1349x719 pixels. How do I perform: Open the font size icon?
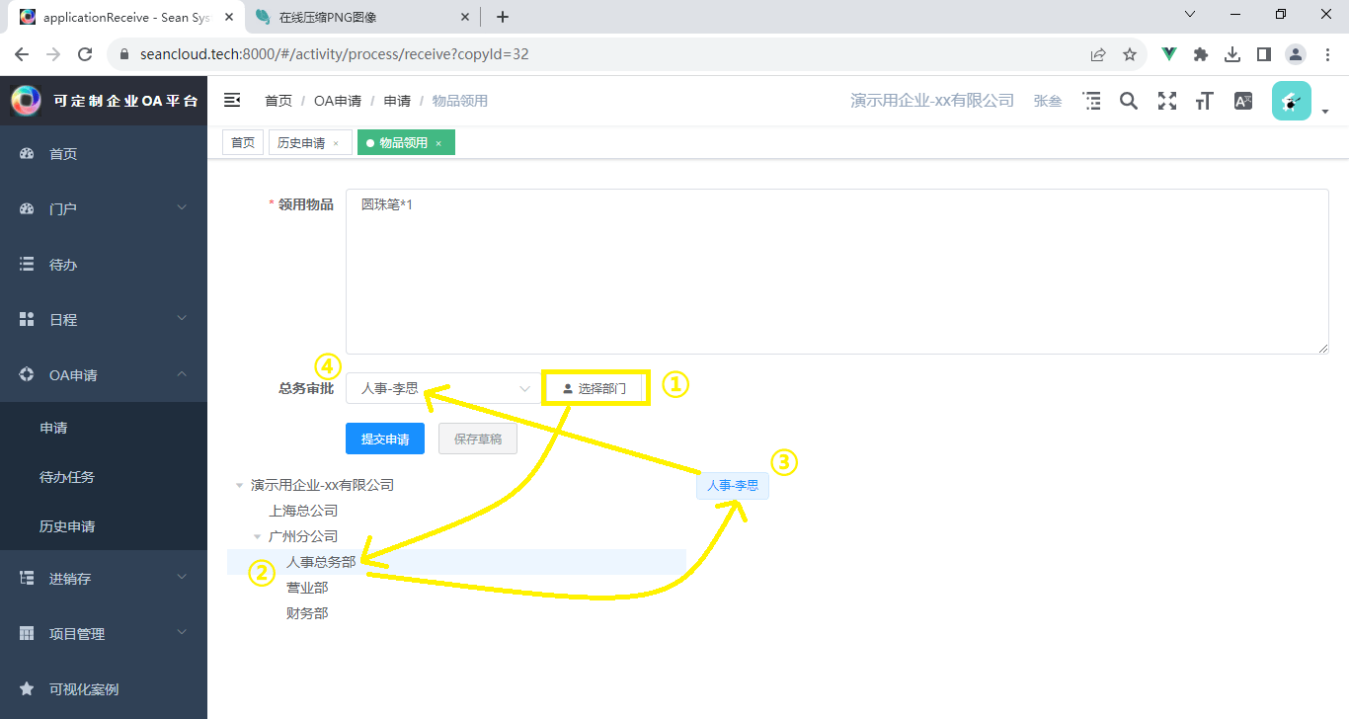click(x=1204, y=101)
